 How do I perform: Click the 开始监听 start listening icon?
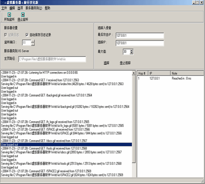(x=9, y=15)
